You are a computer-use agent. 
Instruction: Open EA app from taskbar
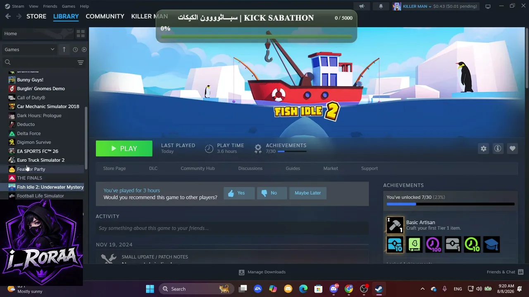click(x=258, y=289)
